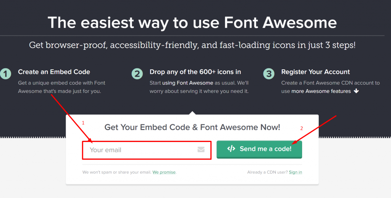Image resolution: width=391 pixels, height=198 pixels.
Task: Click the Your email input field
Action: 147,150
